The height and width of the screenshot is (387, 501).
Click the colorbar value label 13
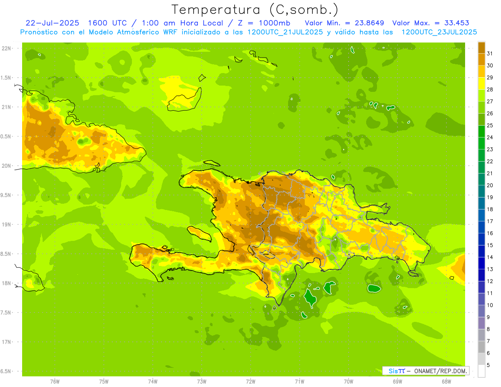pos(490,269)
